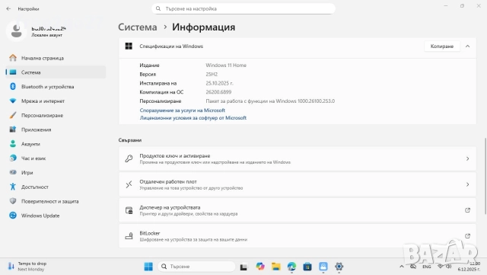
Task: Click the 25H2 version value
Action: (x=212, y=75)
